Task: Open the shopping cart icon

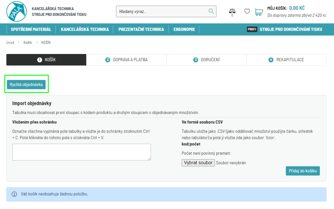Action: pos(259,12)
